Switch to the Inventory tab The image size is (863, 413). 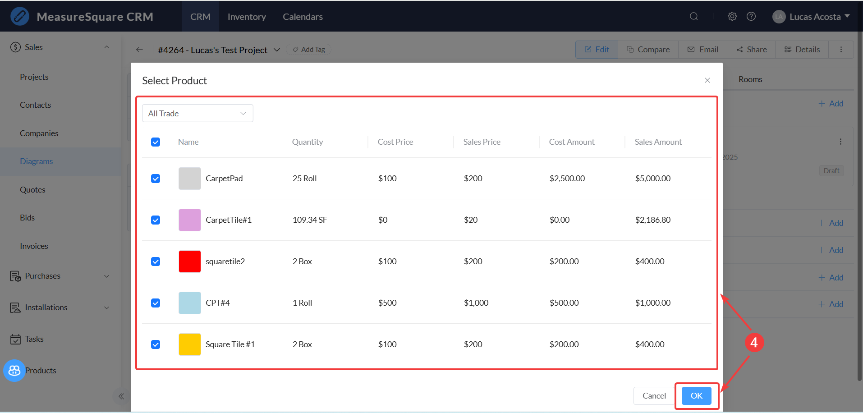[x=247, y=16]
